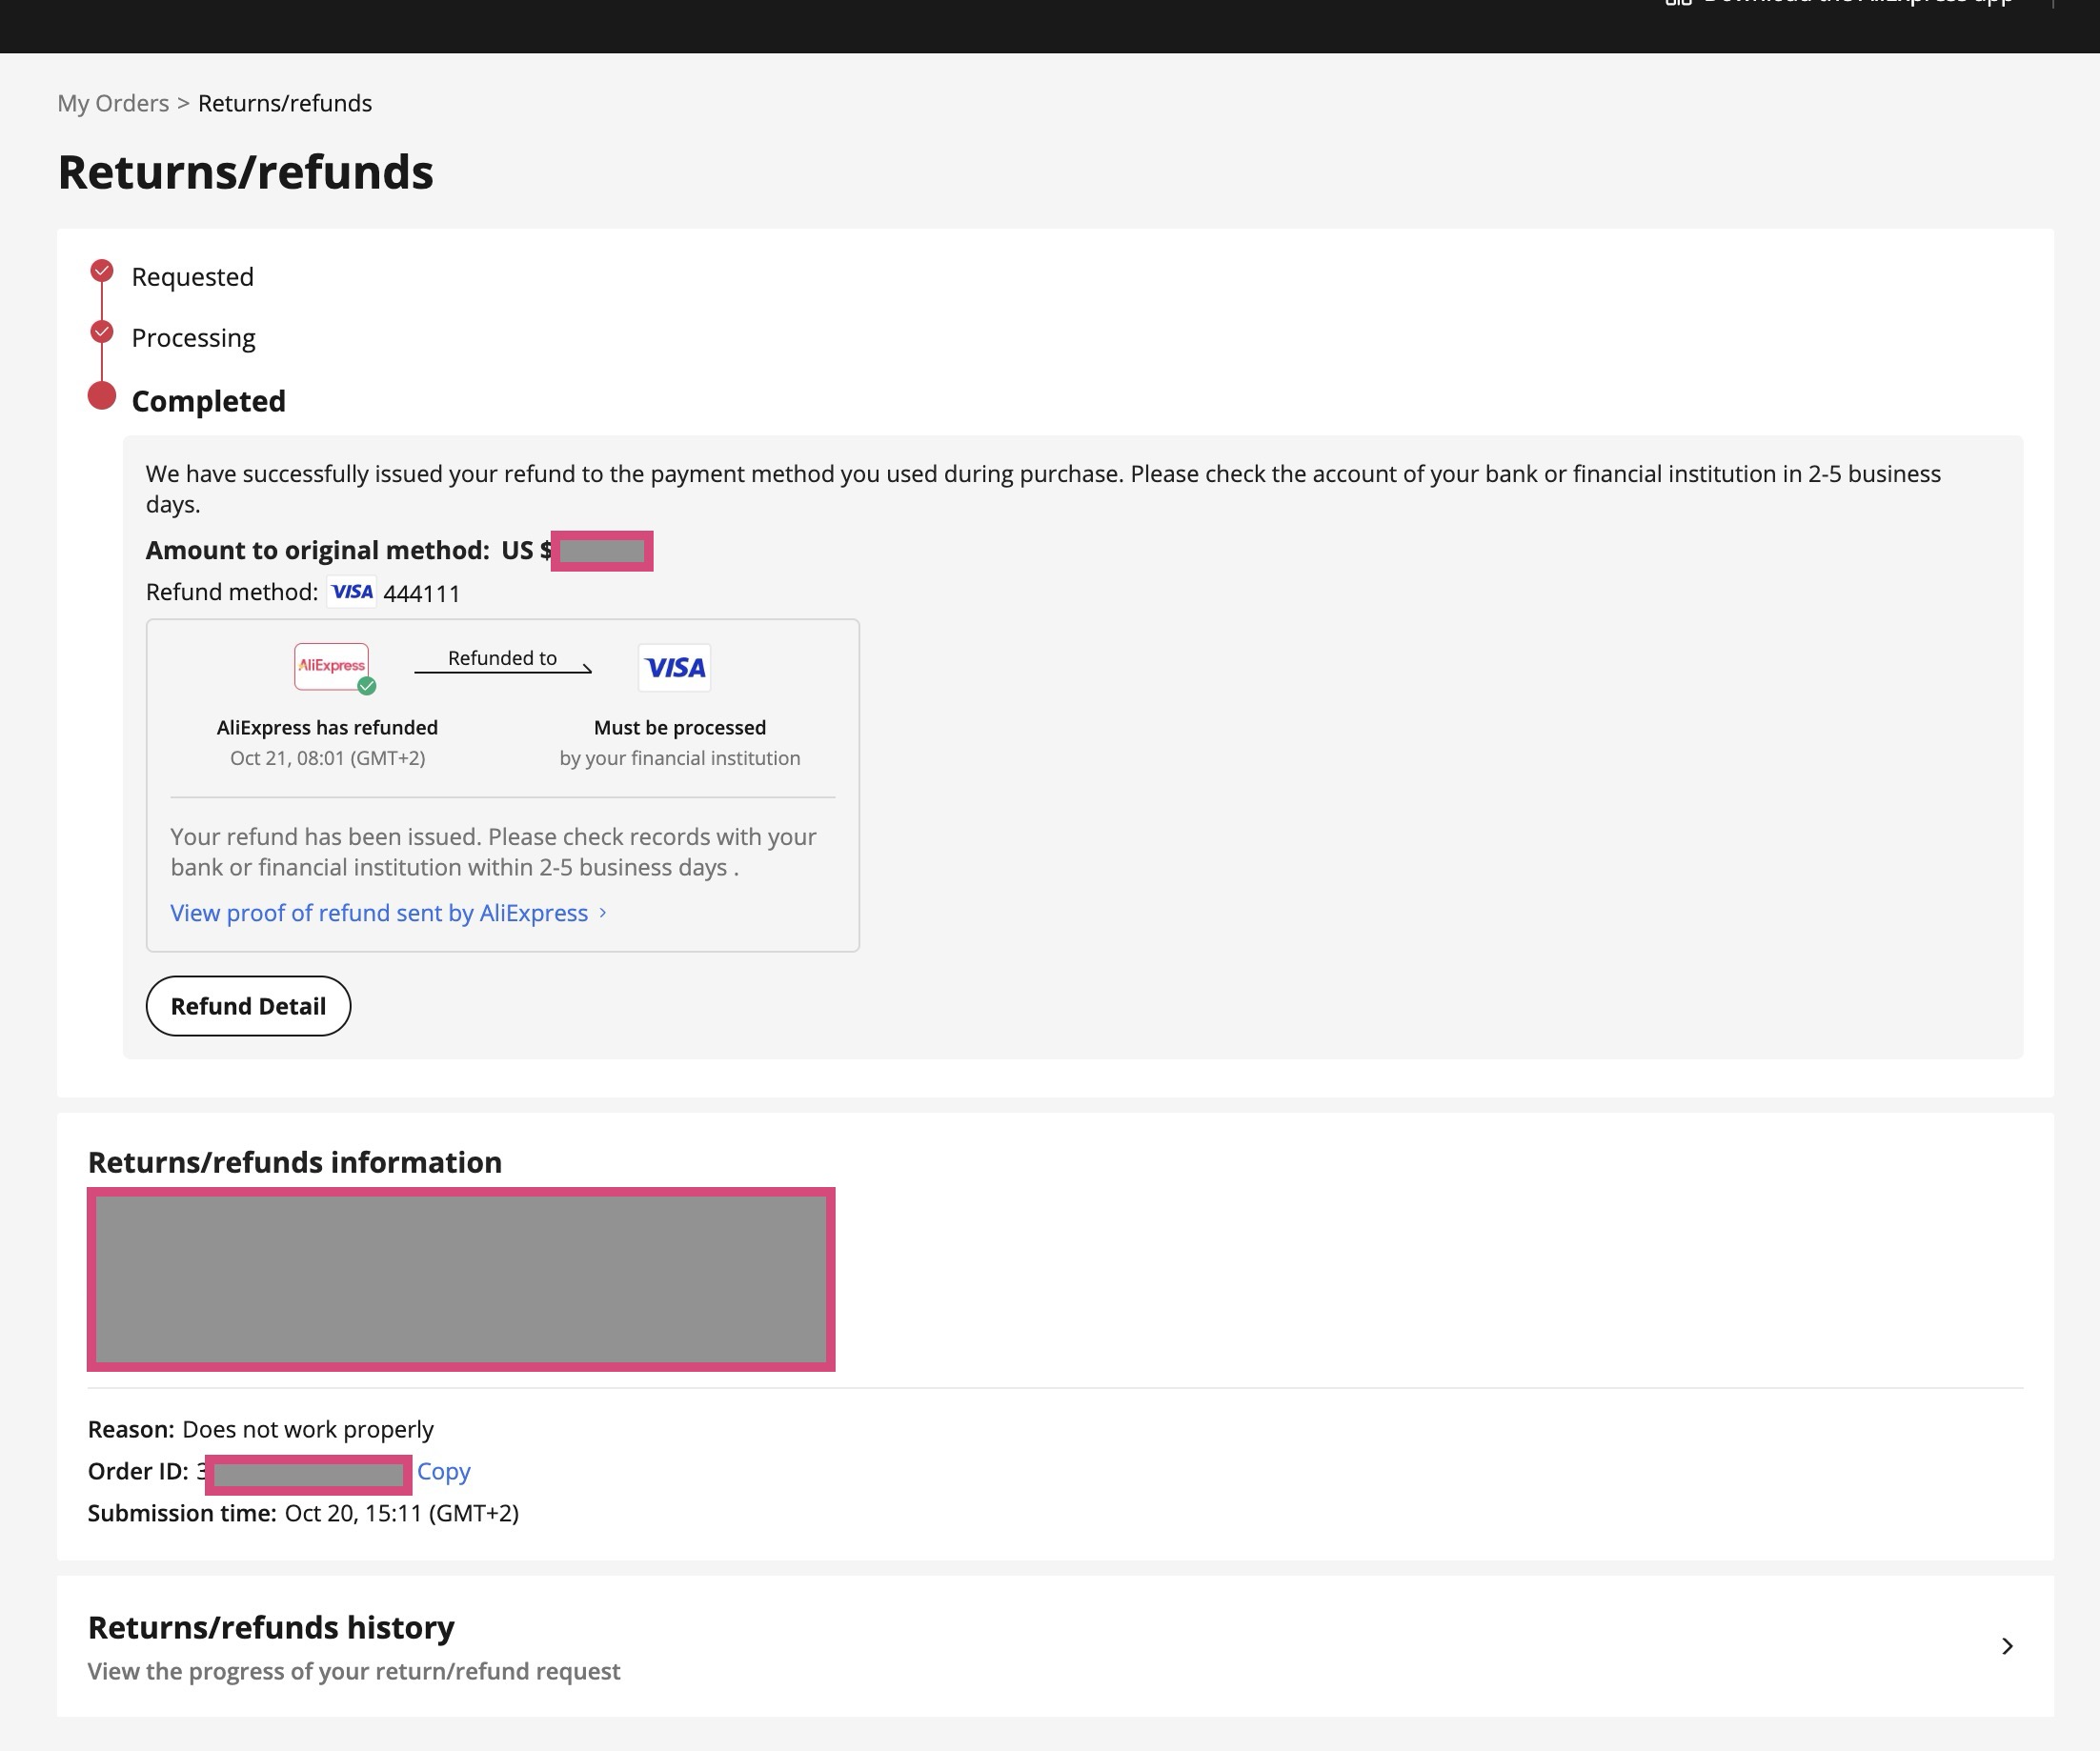Viewport: 2100px width, 1751px height.
Task: Click the Completed step red dot
Action: tap(102, 396)
